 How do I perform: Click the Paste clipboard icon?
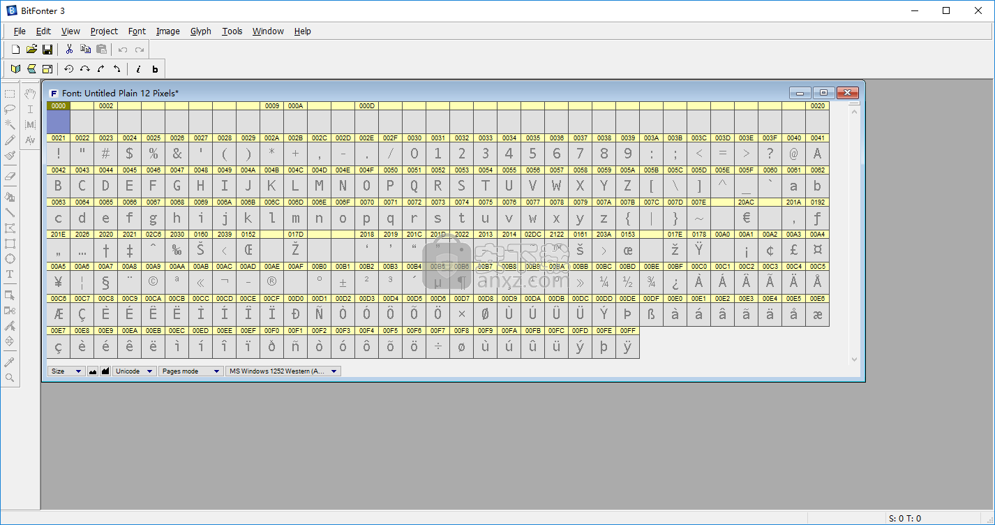(x=101, y=50)
